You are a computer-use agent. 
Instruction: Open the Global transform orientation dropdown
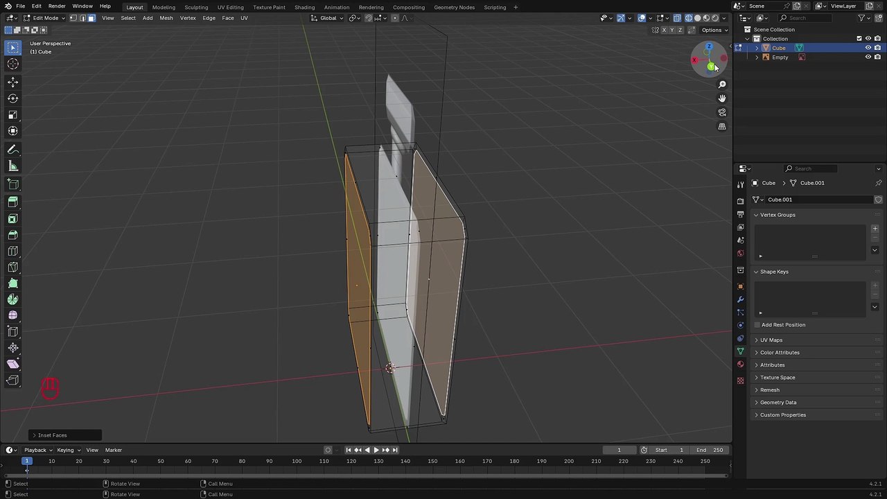tap(328, 18)
